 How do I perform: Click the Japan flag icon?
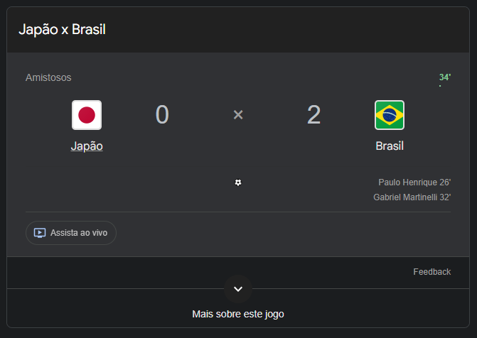click(87, 115)
